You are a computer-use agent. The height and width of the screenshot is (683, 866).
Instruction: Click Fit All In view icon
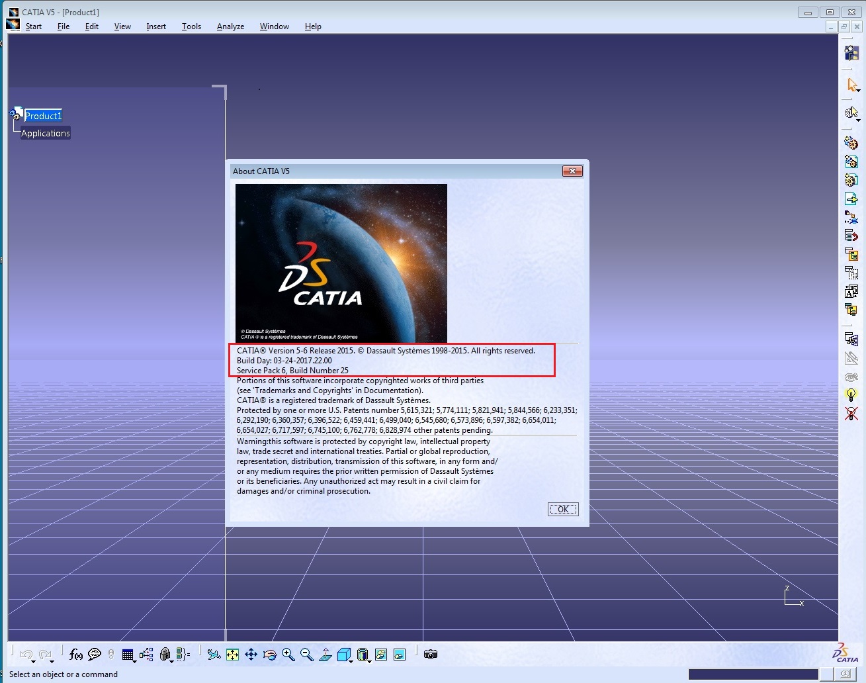click(232, 655)
